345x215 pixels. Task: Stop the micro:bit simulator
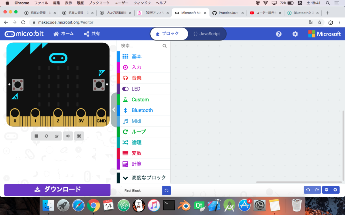pyautogui.click(x=36, y=136)
